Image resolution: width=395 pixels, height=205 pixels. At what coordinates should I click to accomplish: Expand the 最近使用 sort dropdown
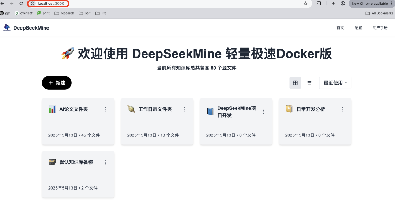click(x=335, y=83)
